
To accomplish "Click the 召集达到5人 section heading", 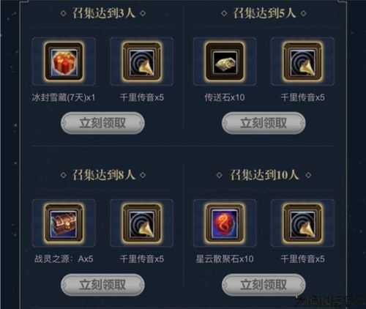I will tap(264, 13).
